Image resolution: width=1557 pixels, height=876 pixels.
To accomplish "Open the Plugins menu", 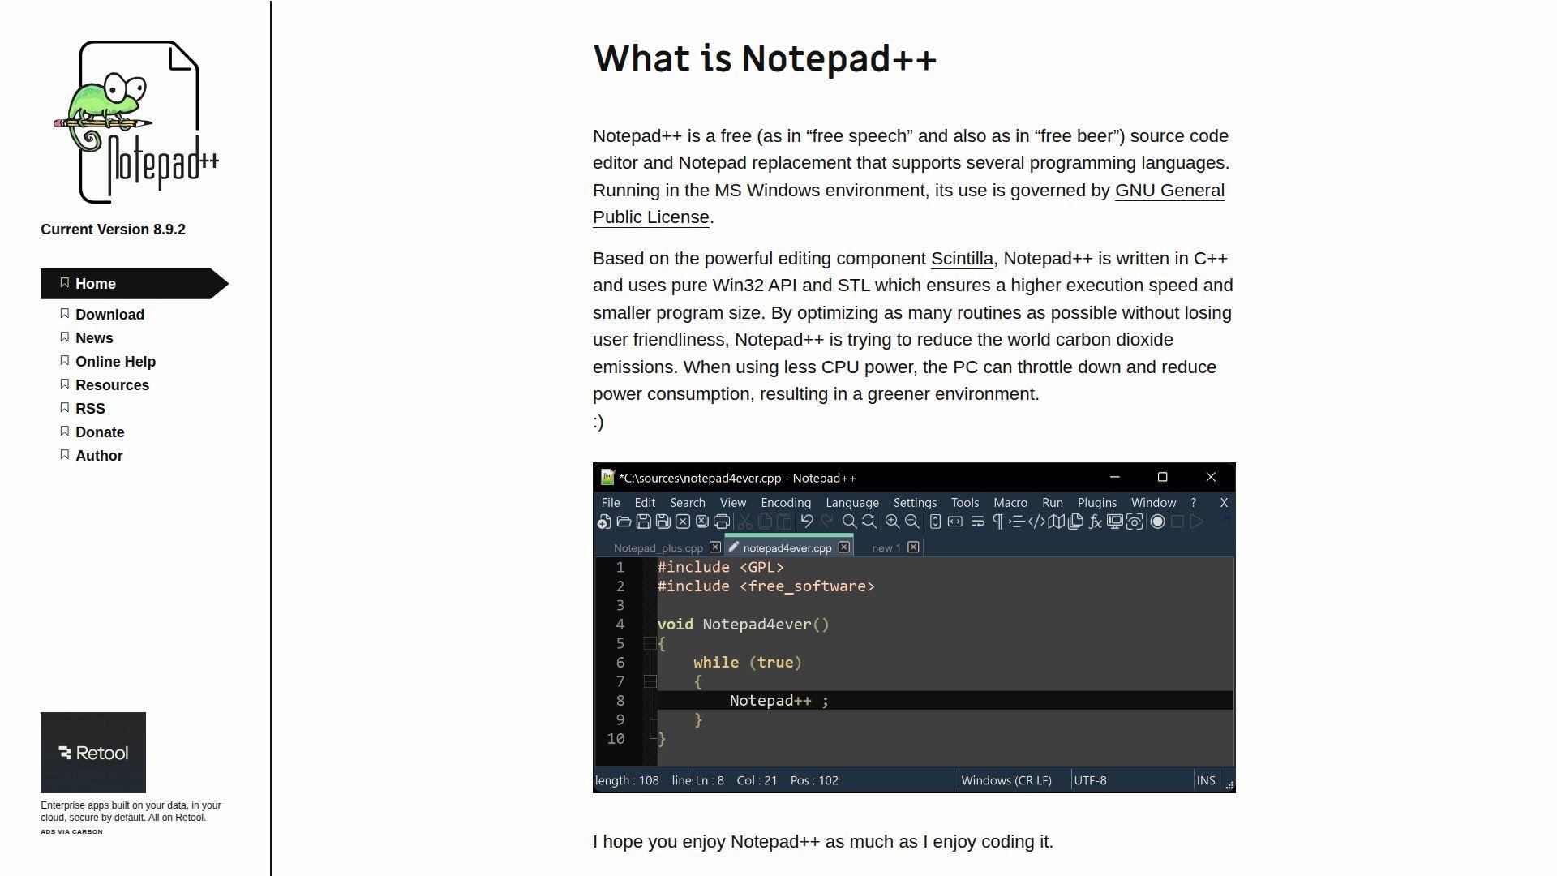I will click(1097, 503).
